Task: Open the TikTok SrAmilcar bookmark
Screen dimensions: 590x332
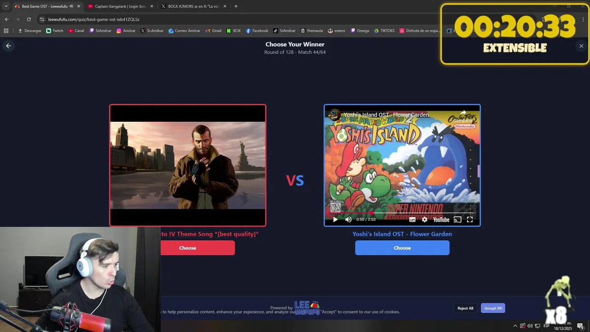Action: coord(284,31)
